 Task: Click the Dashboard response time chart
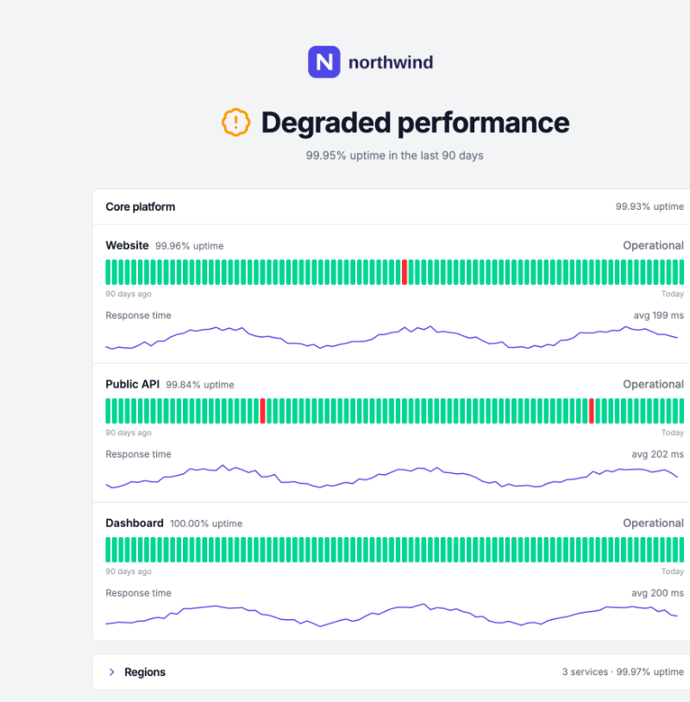coord(392,615)
